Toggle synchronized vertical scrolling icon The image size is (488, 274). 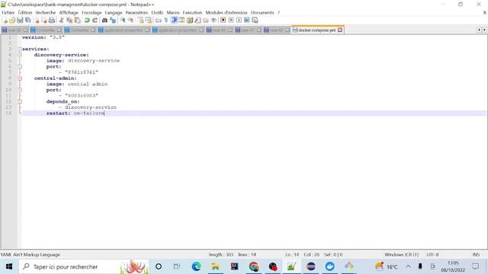(x=140, y=21)
